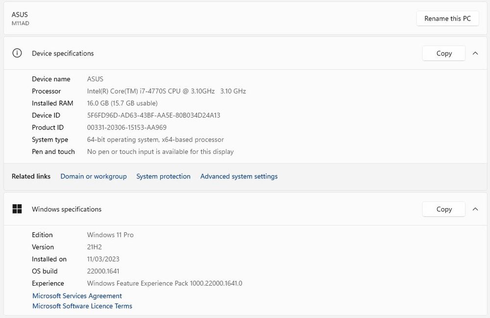The height and width of the screenshot is (318, 490).
Task: Collapse the Windows specifications section chevron
Action: [475, 209]
